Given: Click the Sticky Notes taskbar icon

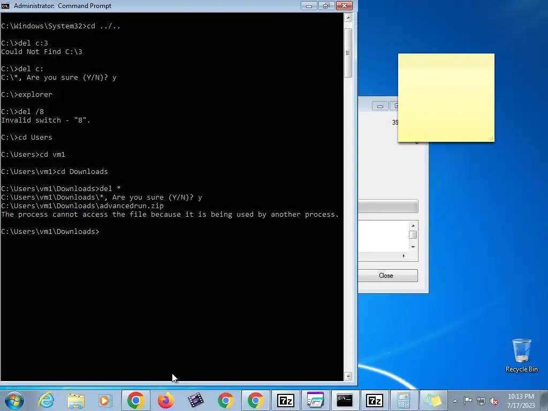Looking at the screenshot, I should point(433,400).
